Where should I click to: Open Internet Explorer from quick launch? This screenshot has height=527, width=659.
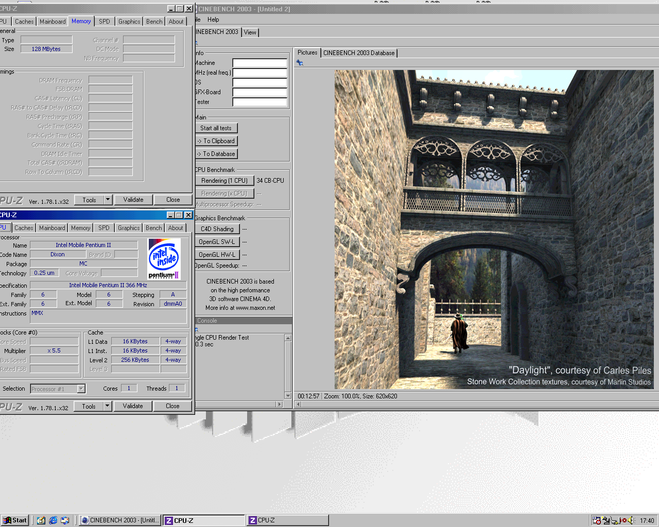pyautogui.click(x=53, y=520)
